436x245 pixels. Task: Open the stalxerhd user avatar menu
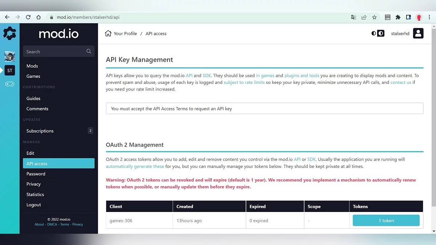418,33
